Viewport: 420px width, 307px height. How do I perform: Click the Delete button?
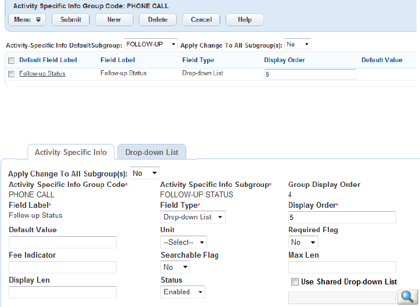158,20
